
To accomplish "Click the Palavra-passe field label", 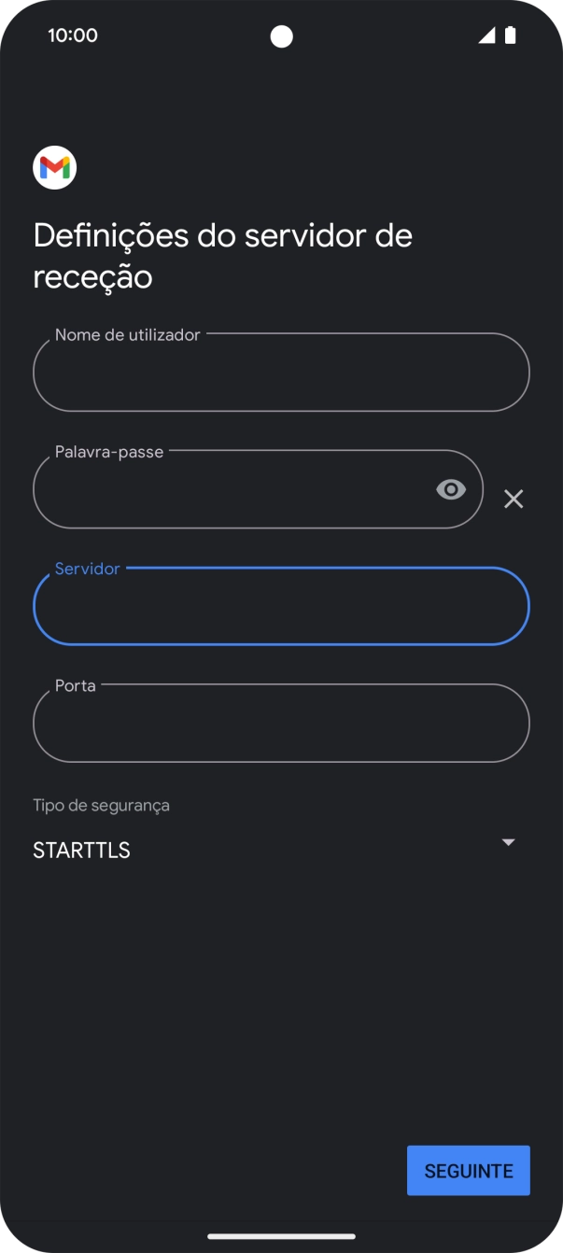I will [x=109, y=452].
